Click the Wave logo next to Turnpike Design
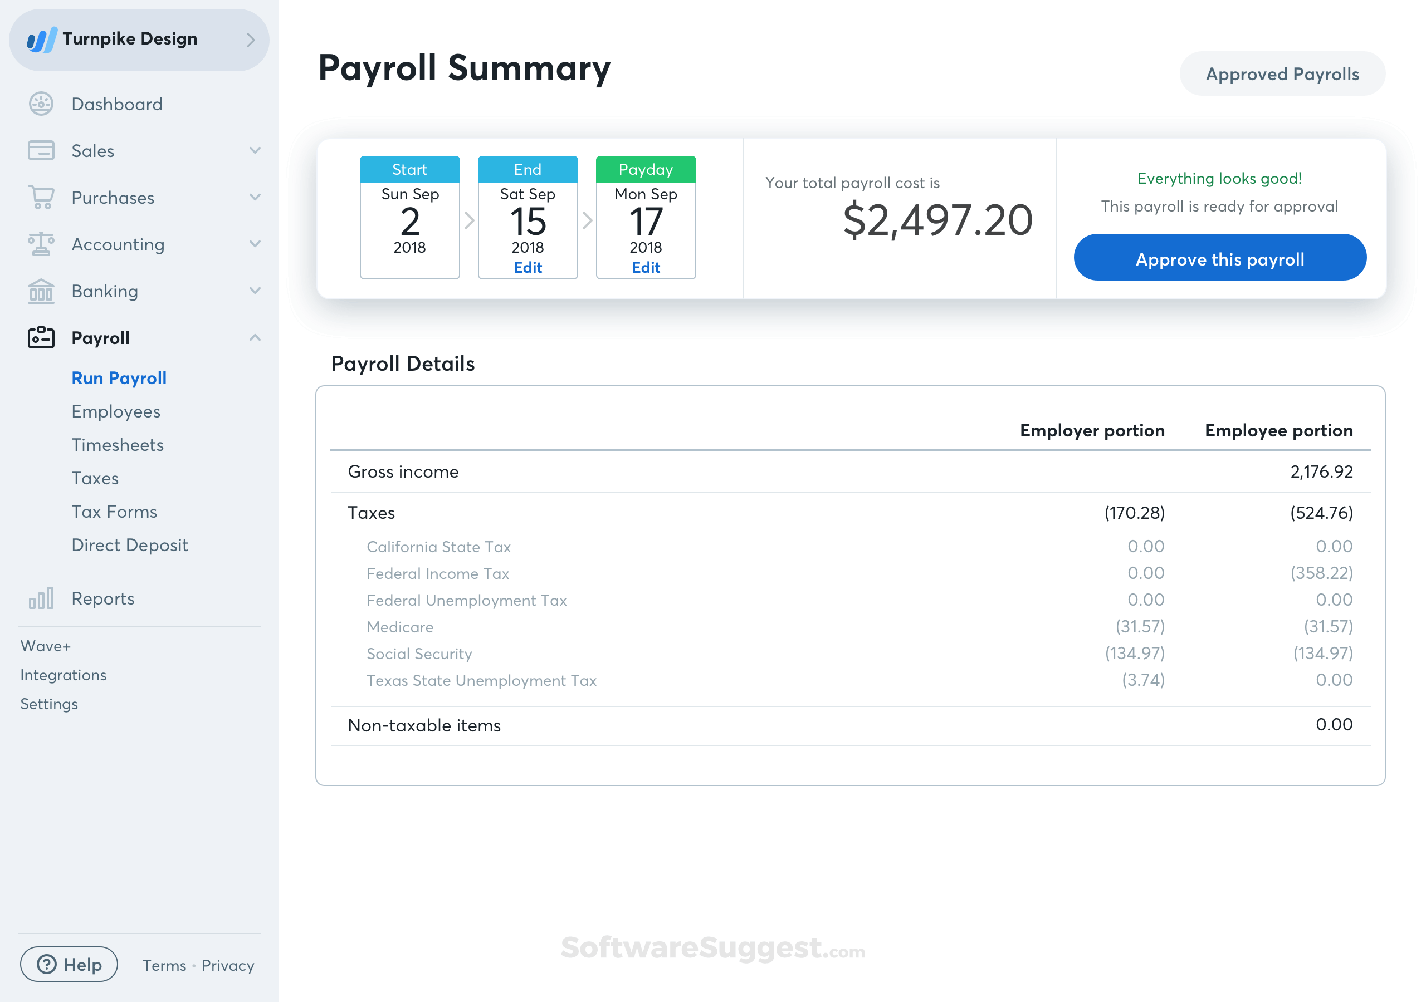This screenshot has width=1426, height=1002. tap(41, 40)
